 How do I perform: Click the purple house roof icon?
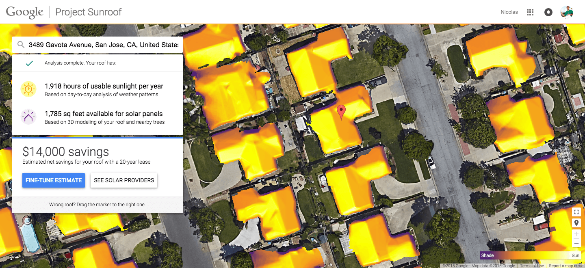[28, 117]
